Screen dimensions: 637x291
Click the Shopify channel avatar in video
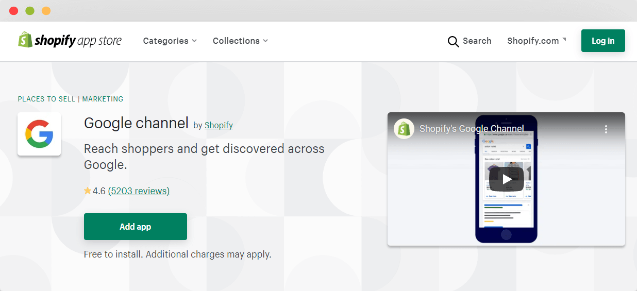pyautogui.click(x=405, y=129)
